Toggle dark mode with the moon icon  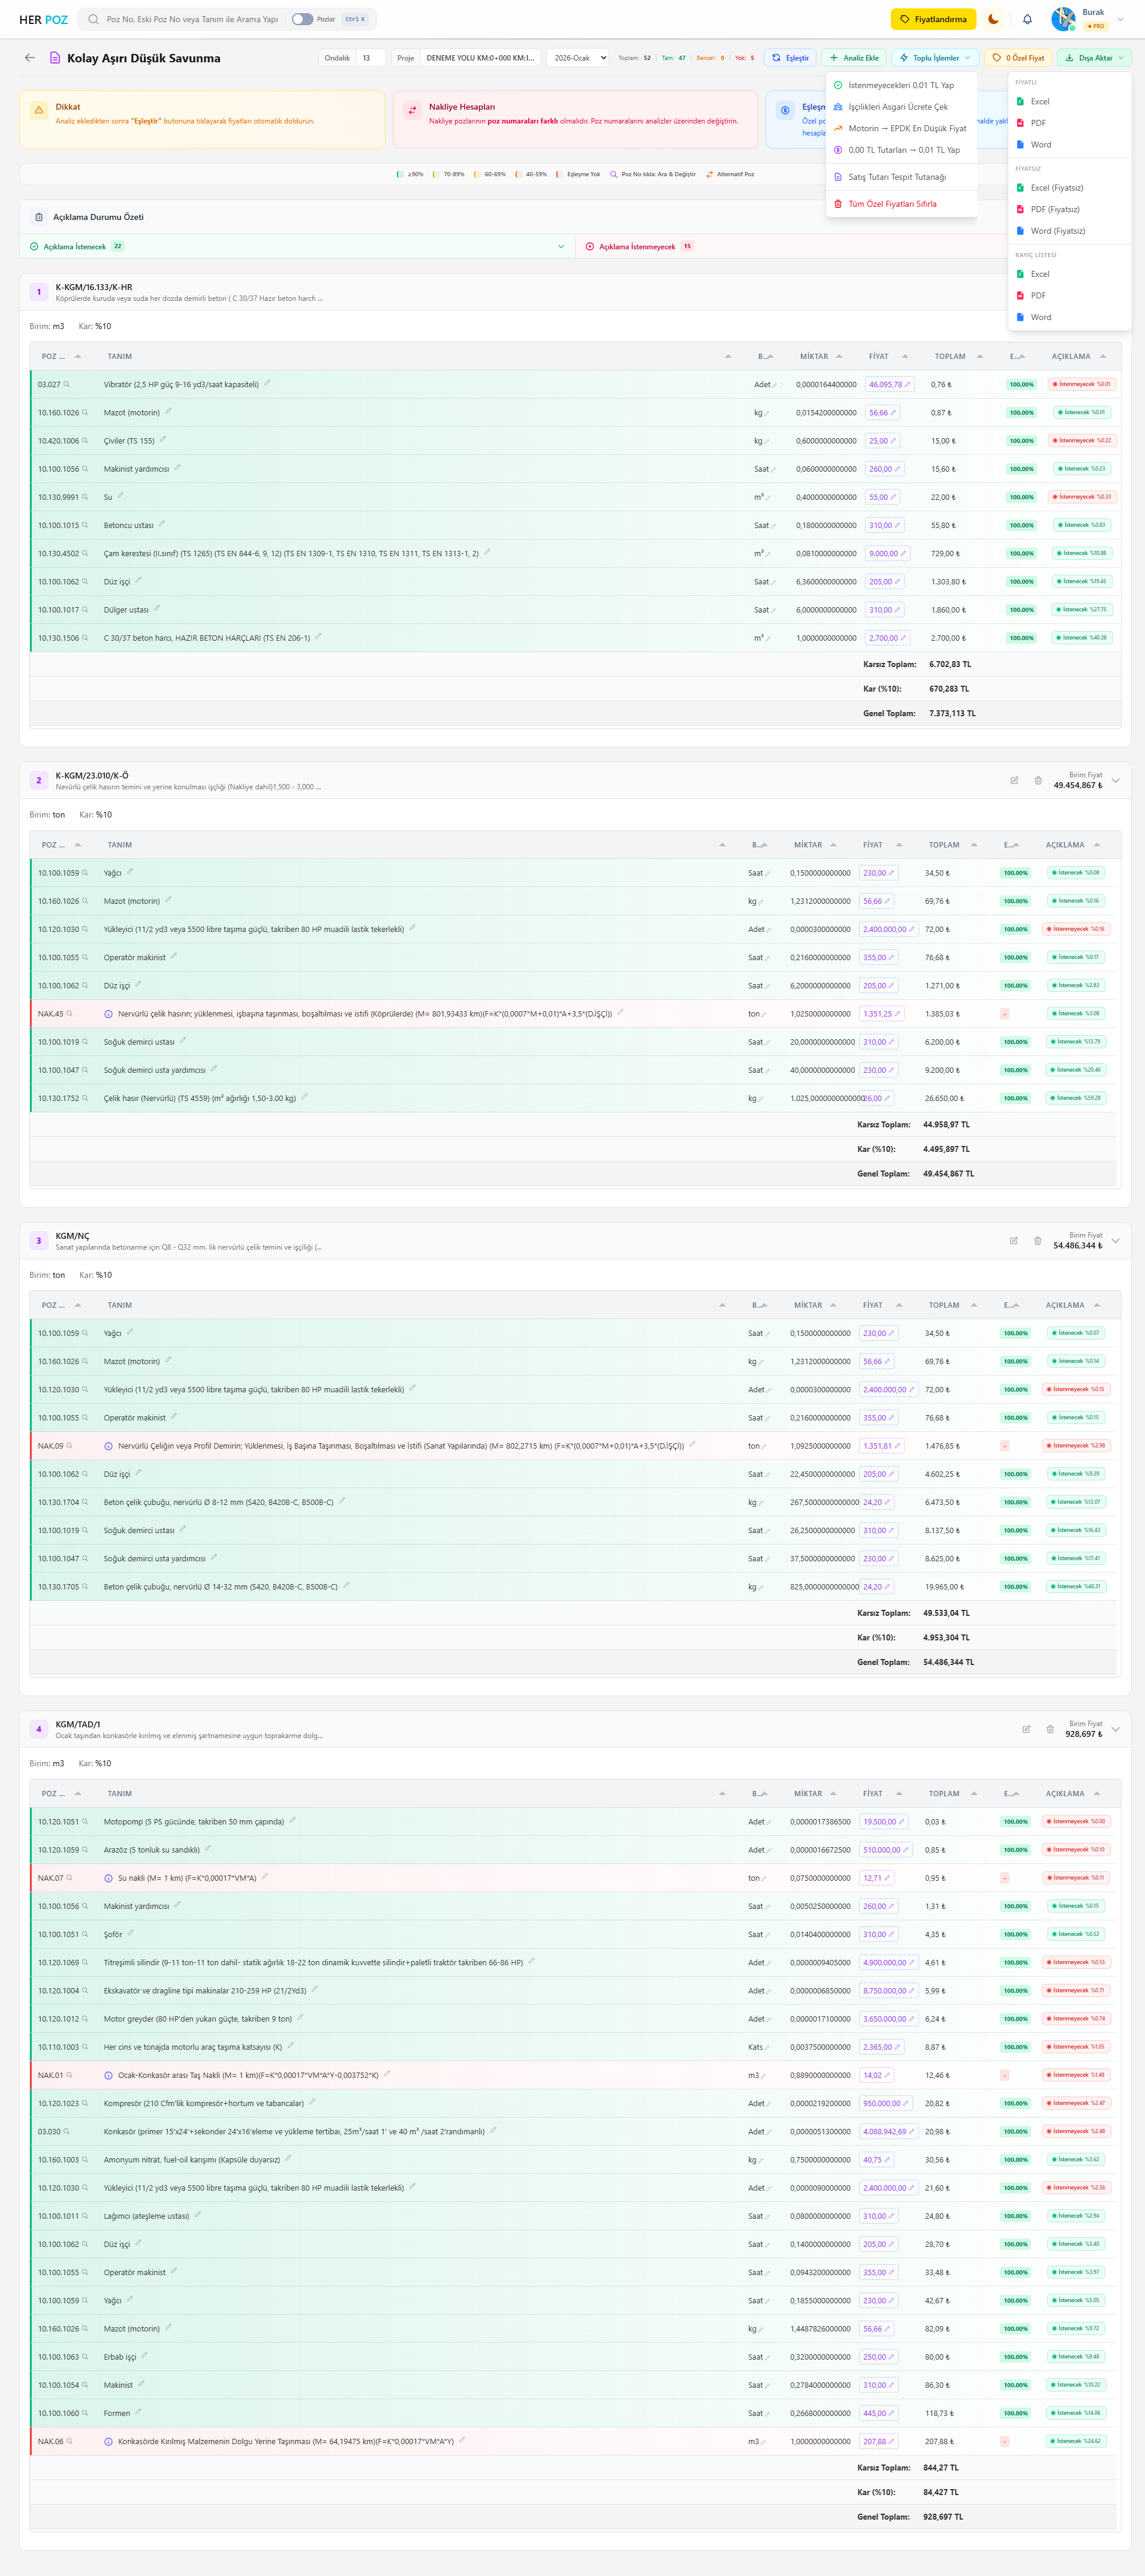coord(993,19)
